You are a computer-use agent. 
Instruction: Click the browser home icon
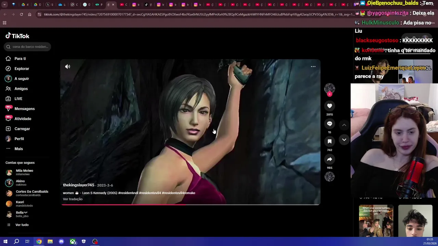[x=29, y=14]
